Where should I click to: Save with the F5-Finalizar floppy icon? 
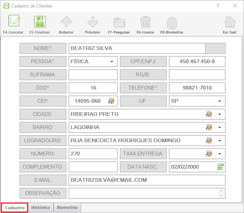coord(40,21)
